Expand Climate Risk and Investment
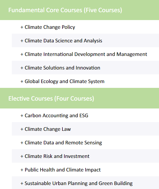The width and height of the screenshot is (159, 189). (x=85, y=156)
